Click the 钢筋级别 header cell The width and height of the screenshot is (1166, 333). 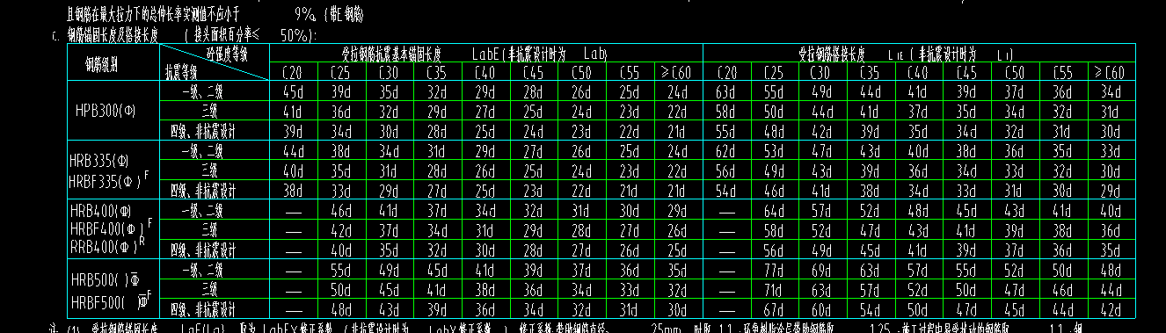pyautogui.click(x=102, y=64)
